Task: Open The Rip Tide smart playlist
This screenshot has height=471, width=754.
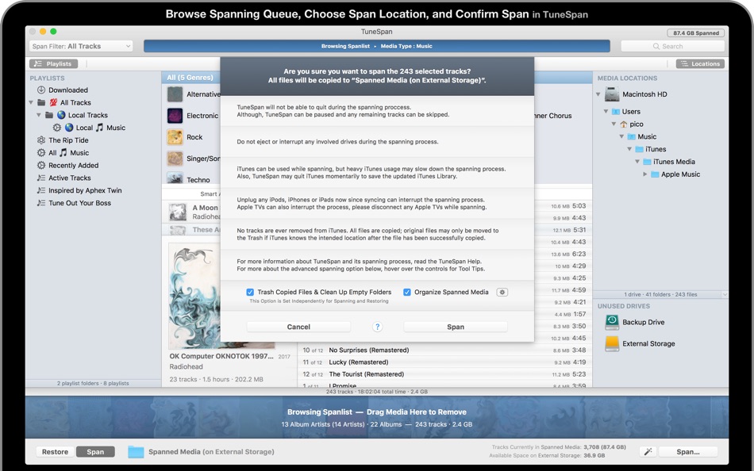Action: pyautogui.click(x=68, y=140)
